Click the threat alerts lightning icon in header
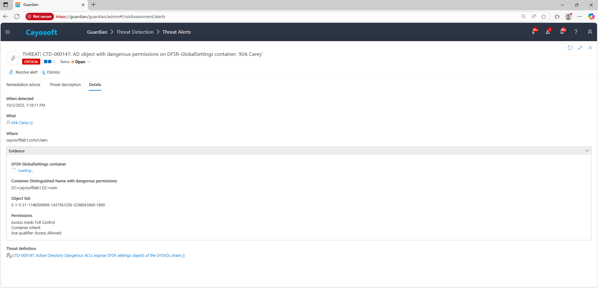The height and width of the screenshot is (288, 598). 534,32
